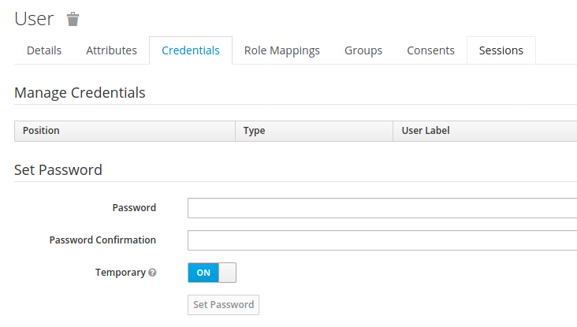Delete the user with the trash icon
Screen dimensions: 577x327
[x=73, y=19]
